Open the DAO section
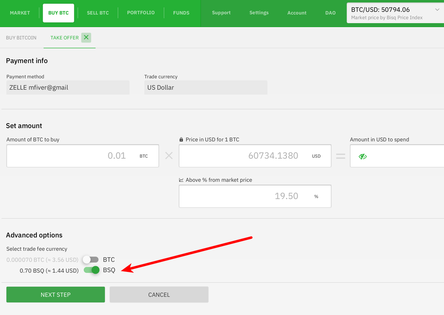 coord(330,13)
